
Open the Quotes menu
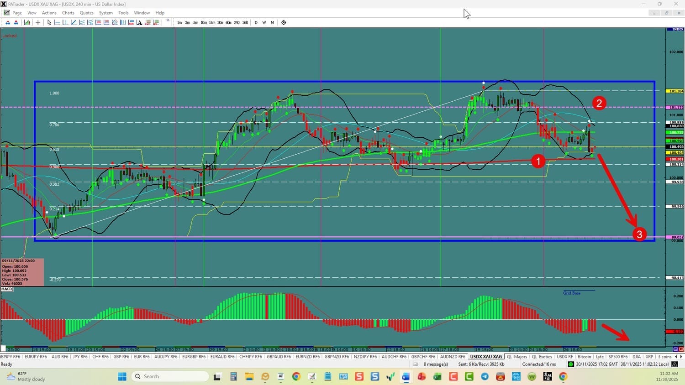[x=86, y=13]
